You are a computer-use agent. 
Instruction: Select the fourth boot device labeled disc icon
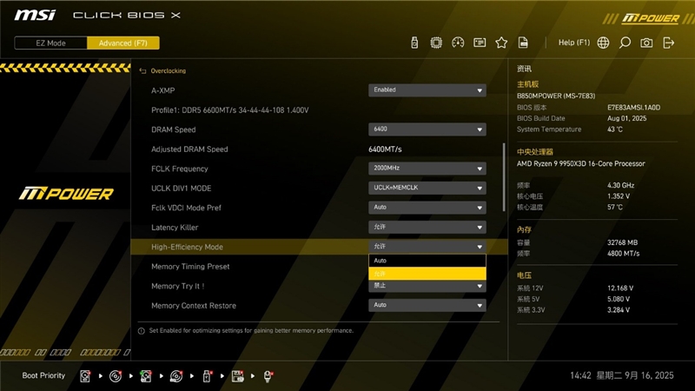coord(176,376)
